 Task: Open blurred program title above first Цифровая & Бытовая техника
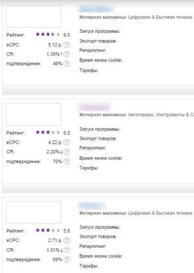pyautogui.click(x=96, y=9)
